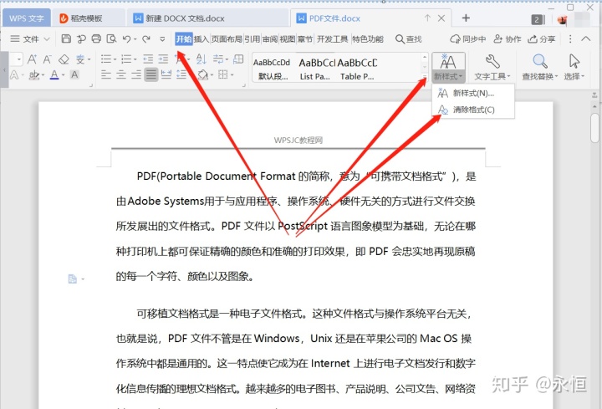Open the 文字工具 dropdown
The height and width of the screenshot is (409, 602).
(492, 67)
